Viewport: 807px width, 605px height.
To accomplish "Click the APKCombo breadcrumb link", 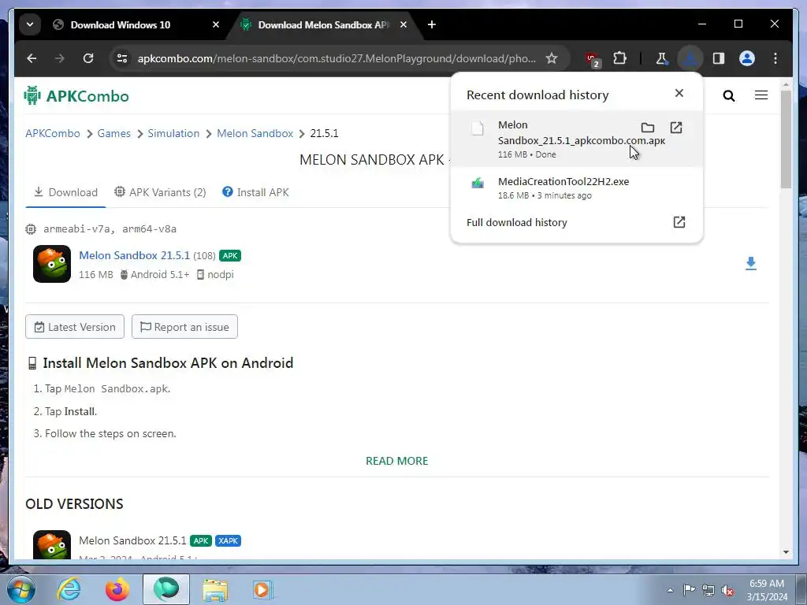I will pos(53,133).
